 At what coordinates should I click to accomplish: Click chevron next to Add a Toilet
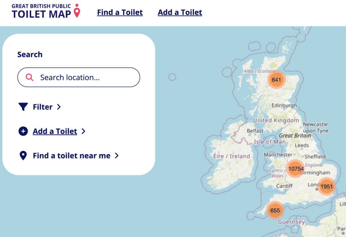83,131
